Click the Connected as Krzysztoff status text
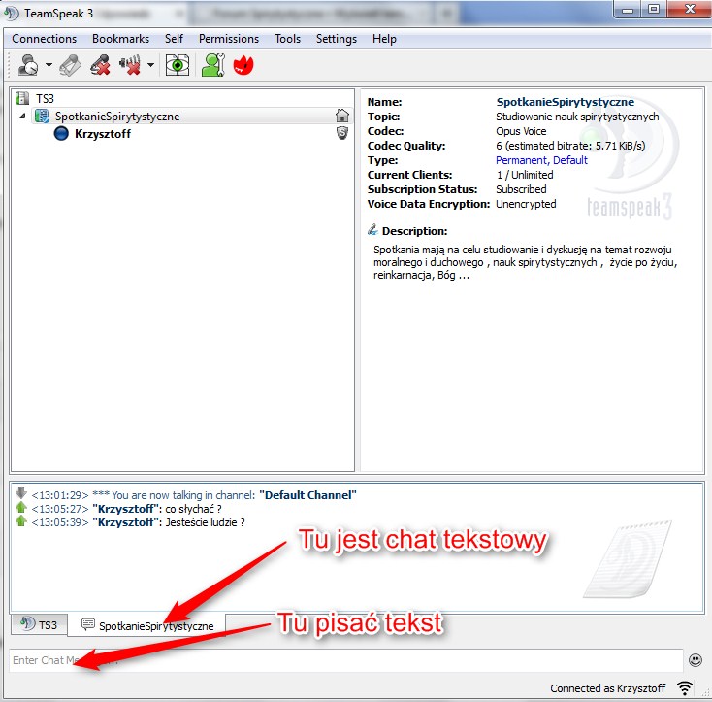The width and height of the screenshot is (712, 702). pyautogui.click(x=607, y=688)
